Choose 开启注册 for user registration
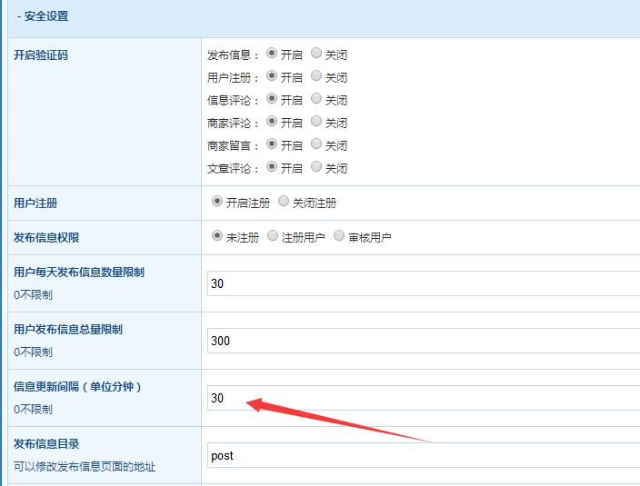640x486 pixels. [217, 202]
